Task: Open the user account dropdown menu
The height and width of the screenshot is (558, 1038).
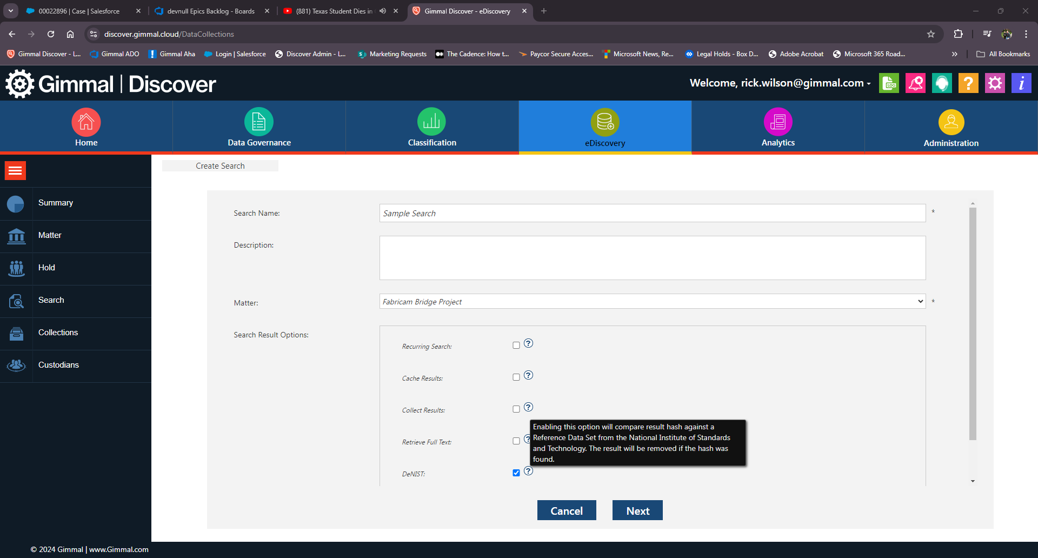Action: tap(780, 83)
